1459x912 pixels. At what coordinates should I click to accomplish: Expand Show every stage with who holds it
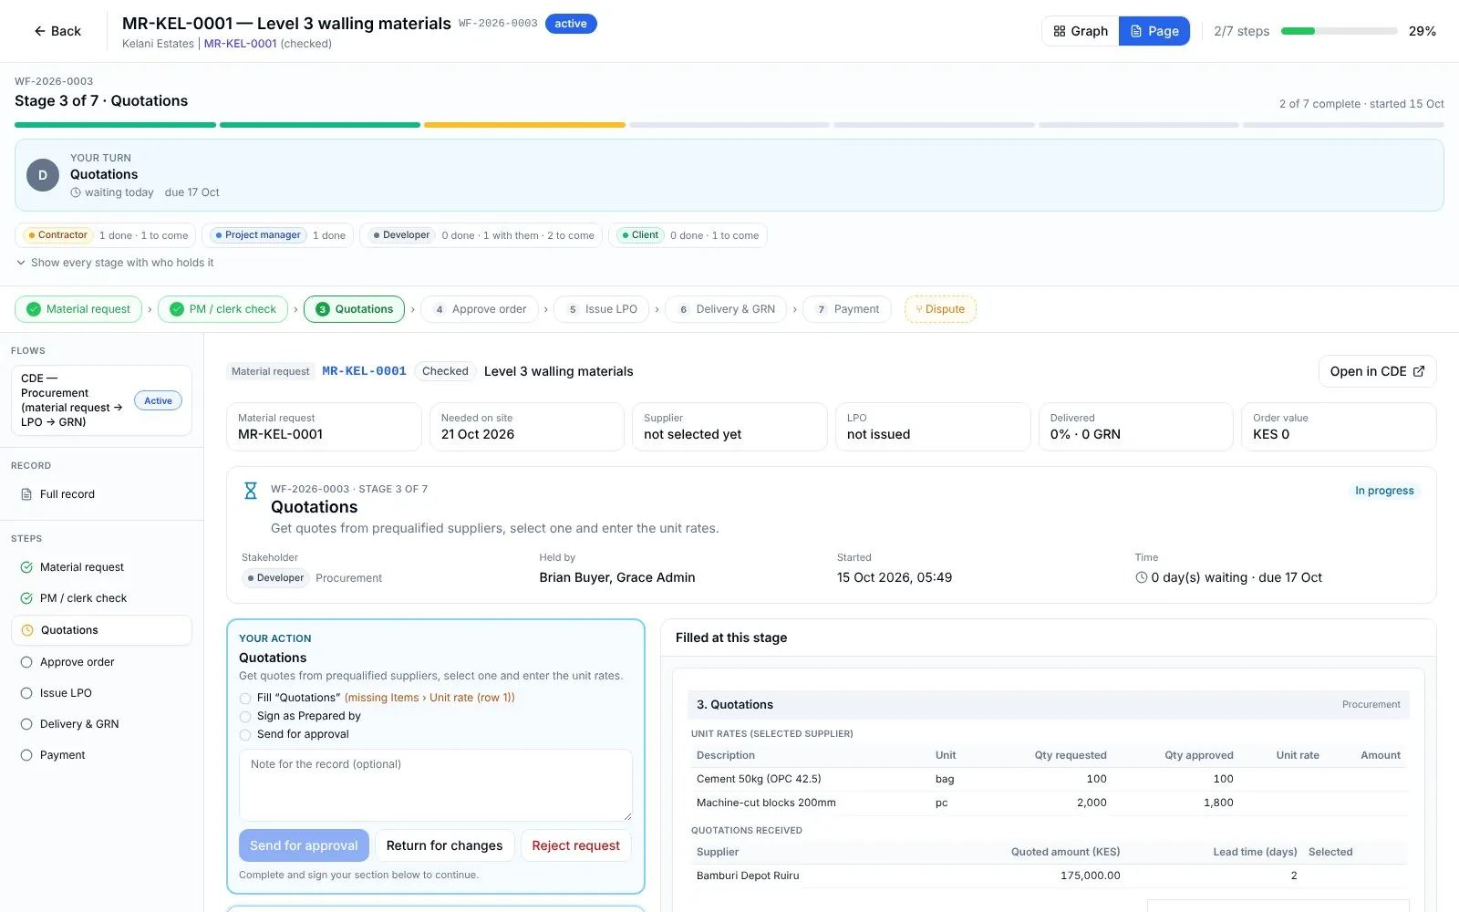point(115,263)
